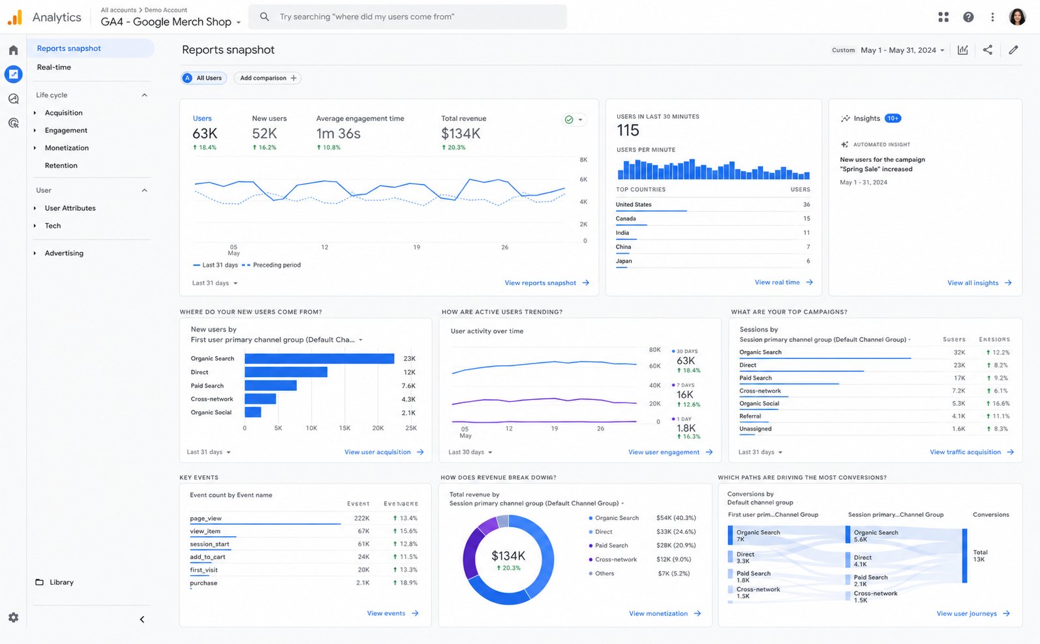Open the apps grid icon

click(x=943, y=17)
